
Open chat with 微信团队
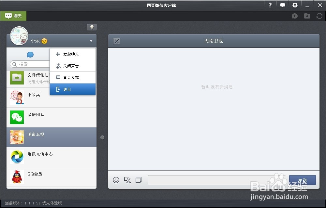tap(52, 117)
